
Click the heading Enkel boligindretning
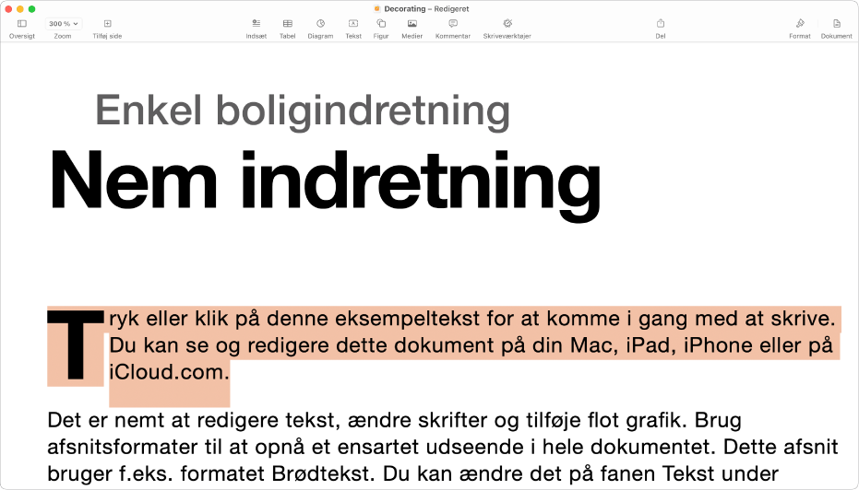coord(303,111)
